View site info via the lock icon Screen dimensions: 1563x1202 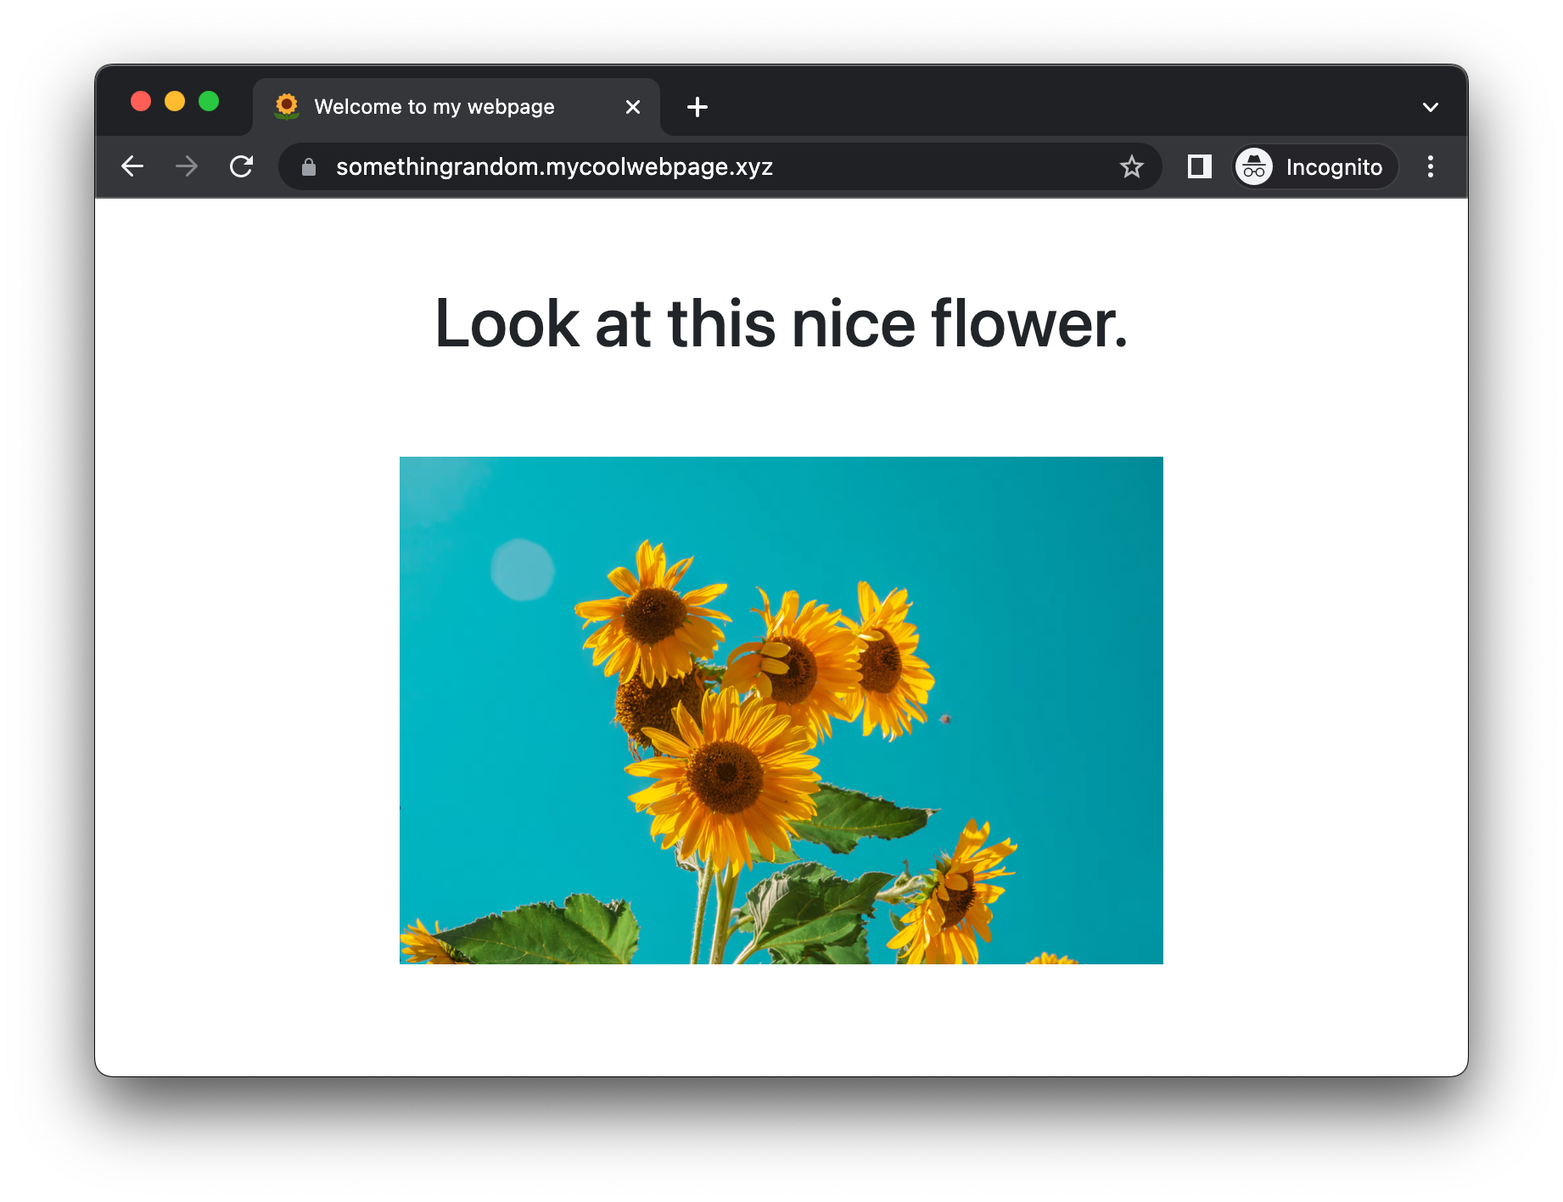tap(309, 167)
